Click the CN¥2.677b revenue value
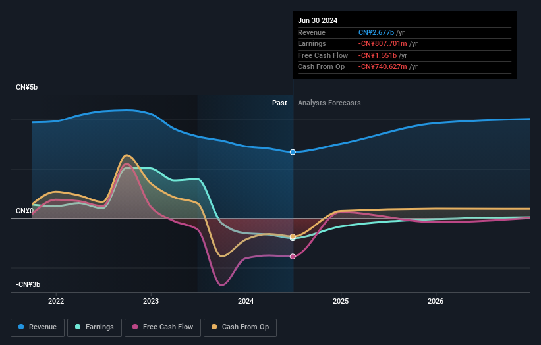 (x=376, y=32)
